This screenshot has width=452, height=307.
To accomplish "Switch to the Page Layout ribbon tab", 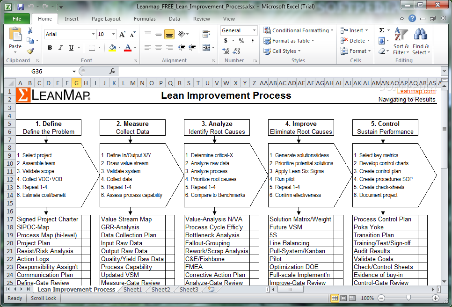I will point(106,19).
